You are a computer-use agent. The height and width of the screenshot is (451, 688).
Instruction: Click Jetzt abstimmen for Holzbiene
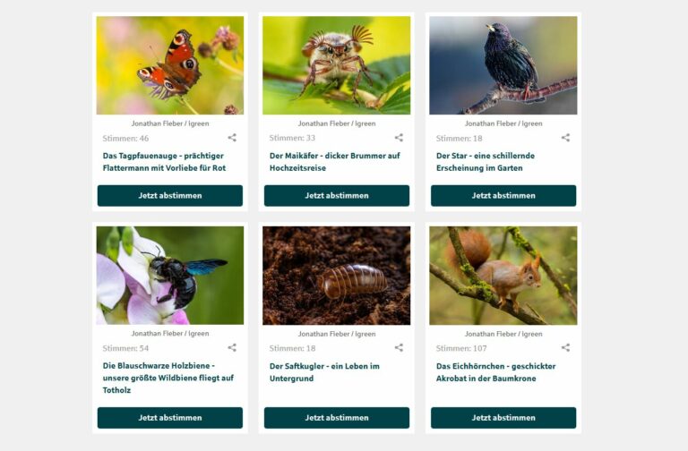(x=170, y=418)
